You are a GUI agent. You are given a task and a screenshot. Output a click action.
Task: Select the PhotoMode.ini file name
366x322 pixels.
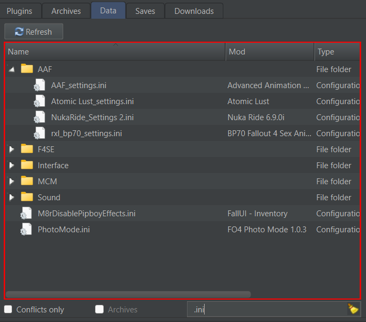coord(64,230)
